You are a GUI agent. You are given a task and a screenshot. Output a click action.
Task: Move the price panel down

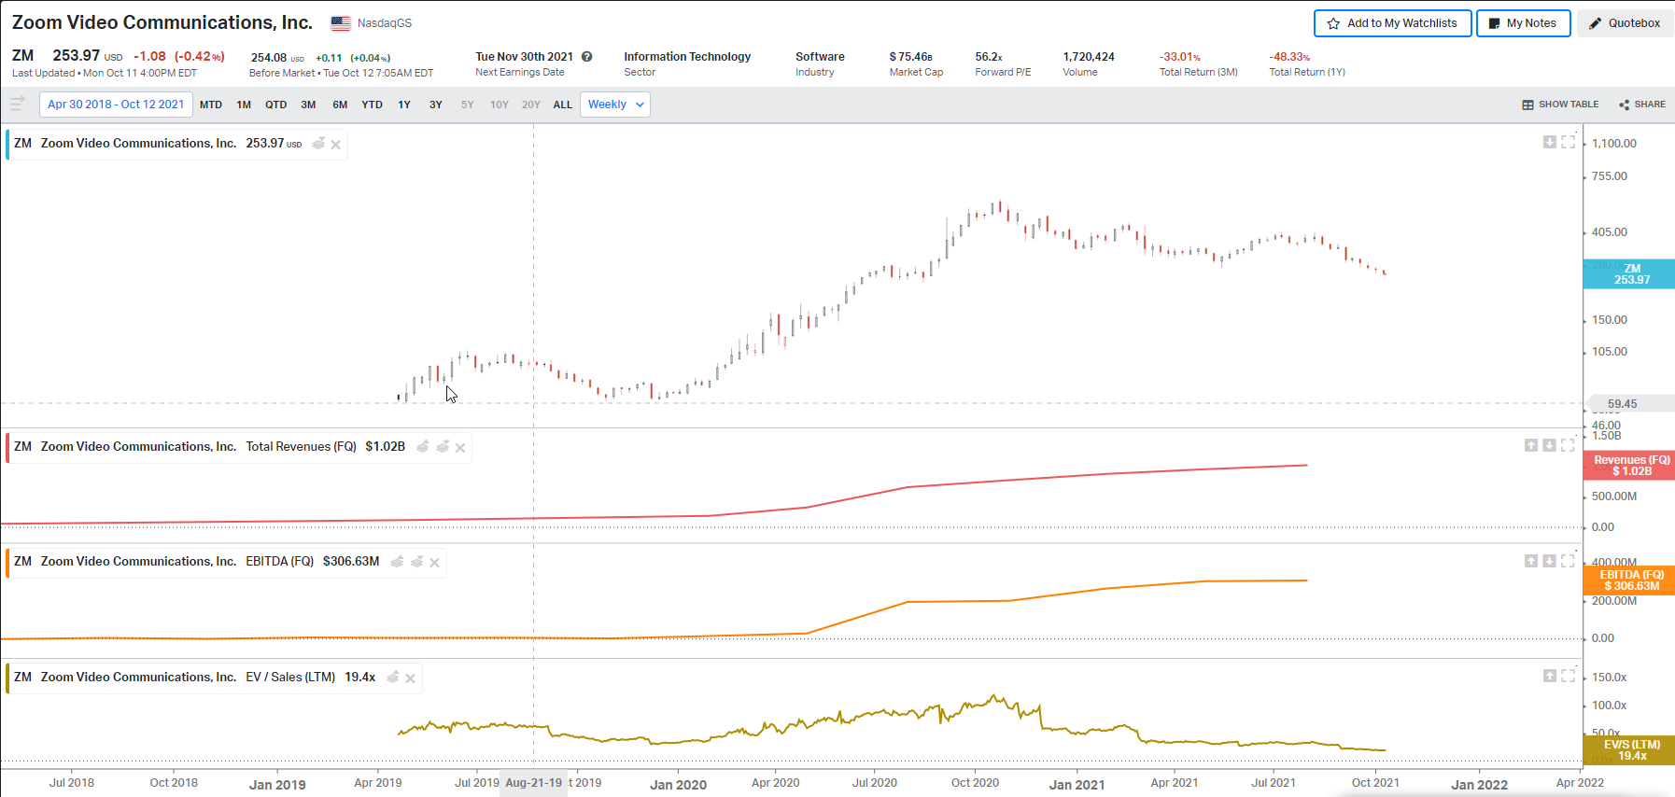point(1550,142)
